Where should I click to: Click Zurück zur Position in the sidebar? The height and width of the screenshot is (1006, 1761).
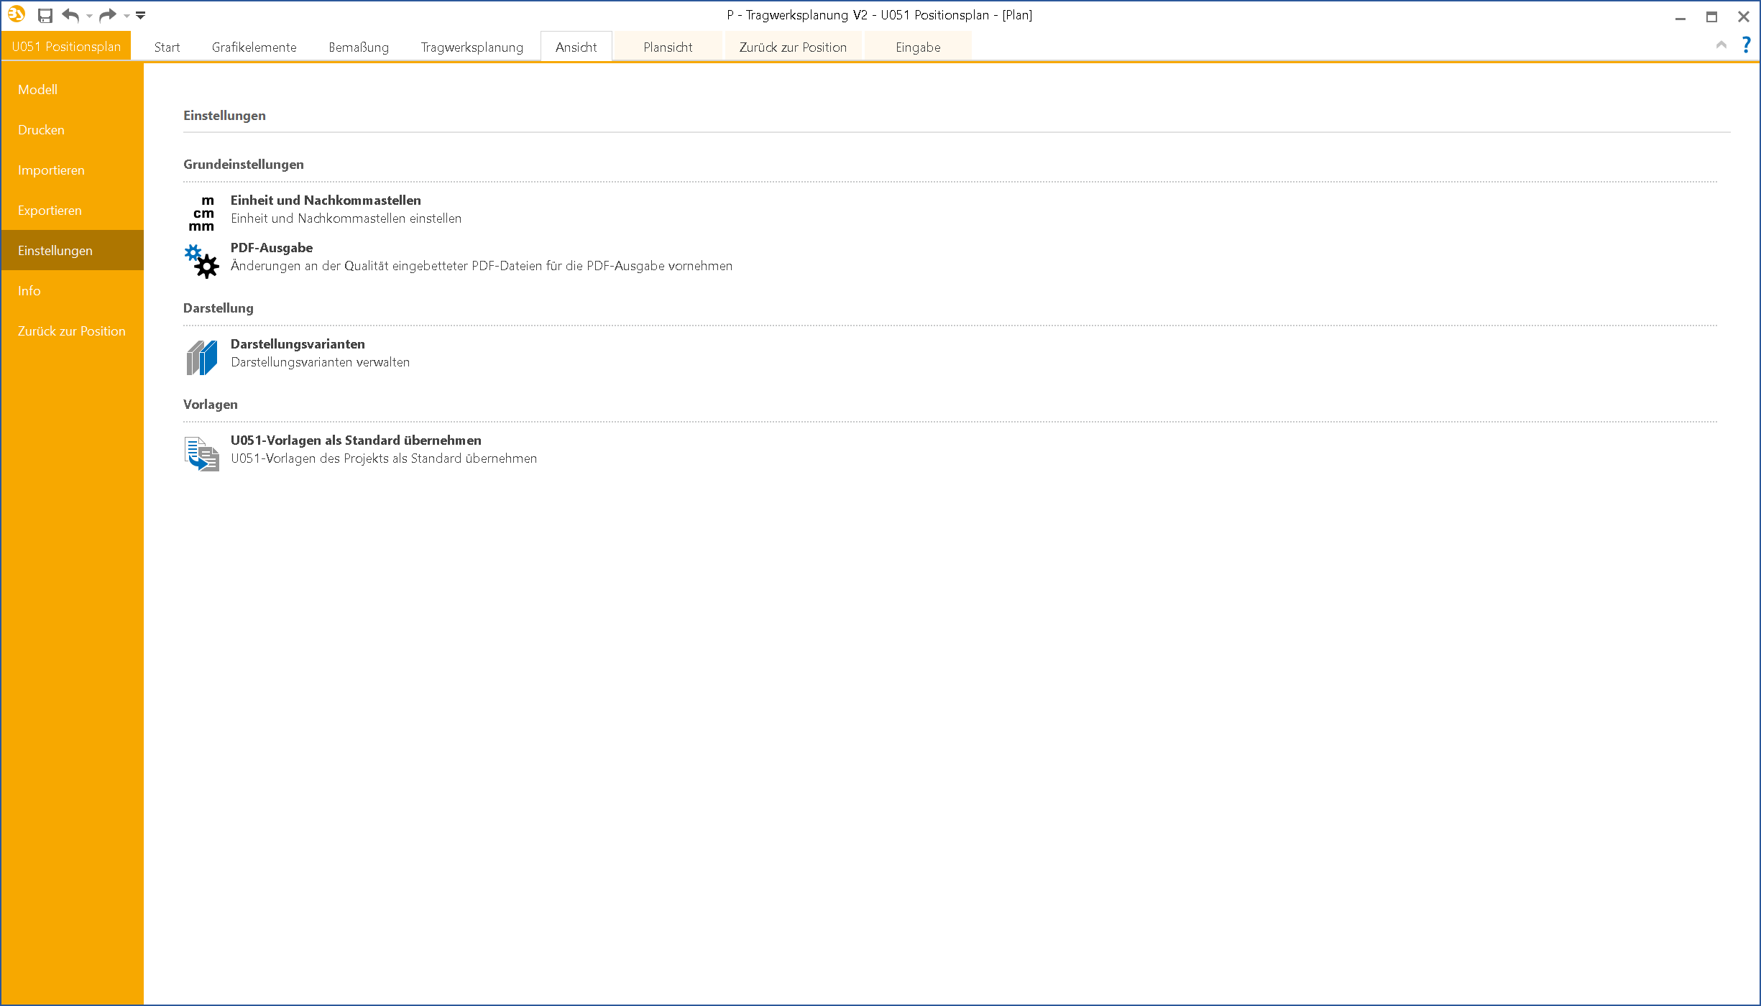click(72, 331)
